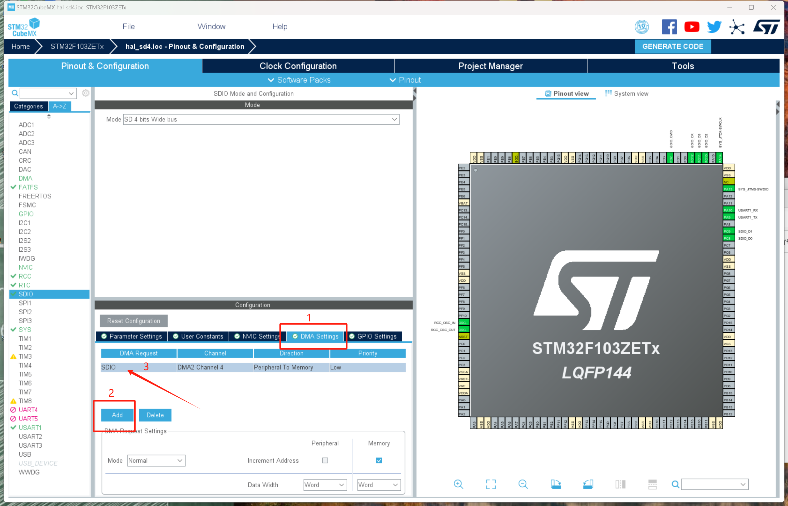Viewport: 788px width, 506px height.
Task: Click the STM32CubeMX logo
Action: (24, 27)
